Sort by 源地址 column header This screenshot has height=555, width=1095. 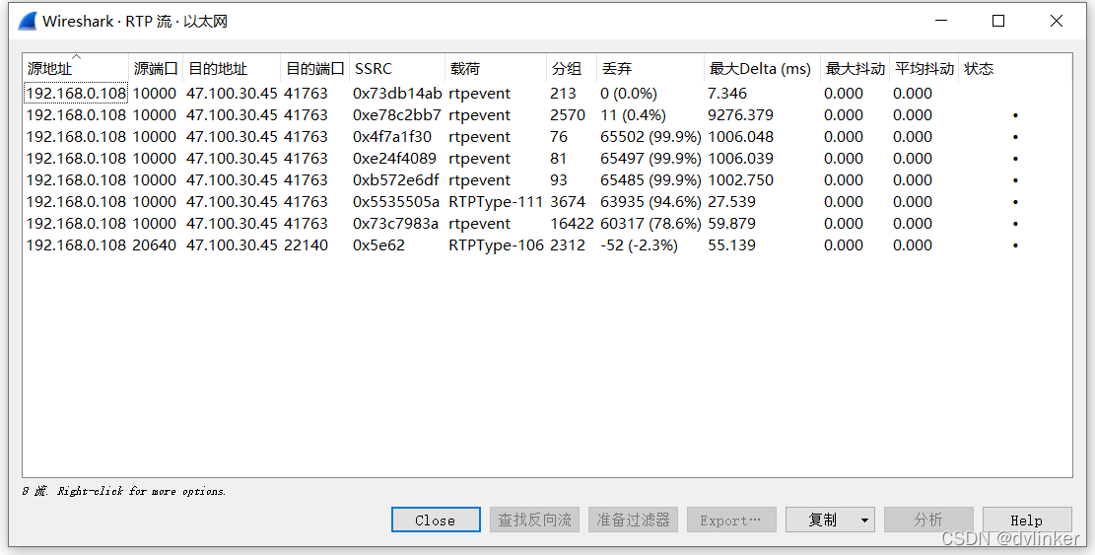pos(49,69)
